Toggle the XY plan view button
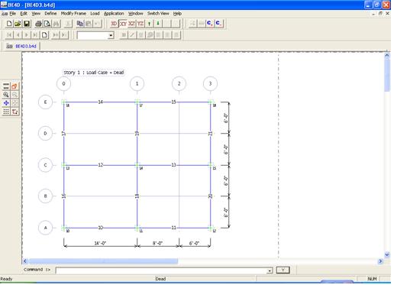The image size is (394, 285). tap(123, 24)
